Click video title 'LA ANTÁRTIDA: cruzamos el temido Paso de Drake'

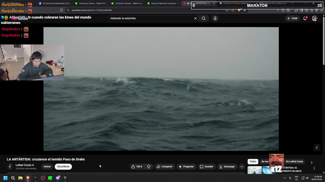point(46,159)
